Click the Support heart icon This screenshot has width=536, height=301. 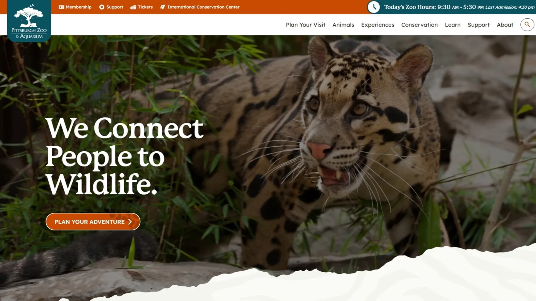pos(101,7)
